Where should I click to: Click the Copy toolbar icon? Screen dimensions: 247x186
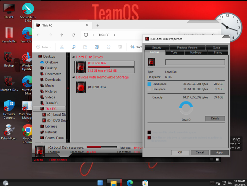73,47
